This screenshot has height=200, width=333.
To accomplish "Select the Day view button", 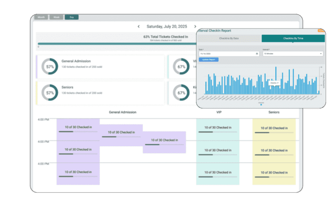I will (x=72, y=17).
